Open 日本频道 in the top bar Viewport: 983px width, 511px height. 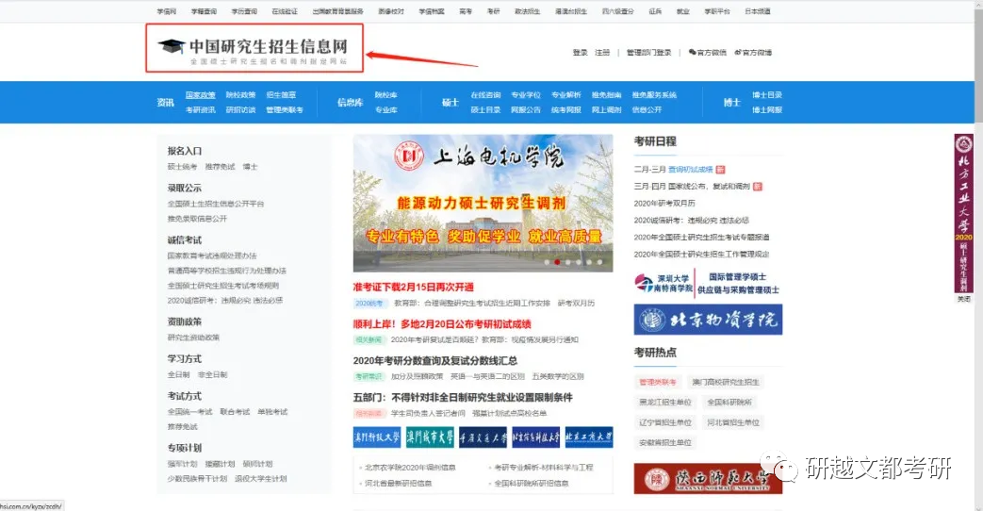(x=758, y=11)
